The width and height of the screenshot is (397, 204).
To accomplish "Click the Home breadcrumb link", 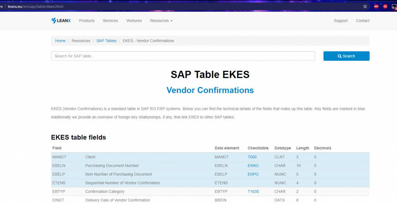I will [60, 41].
